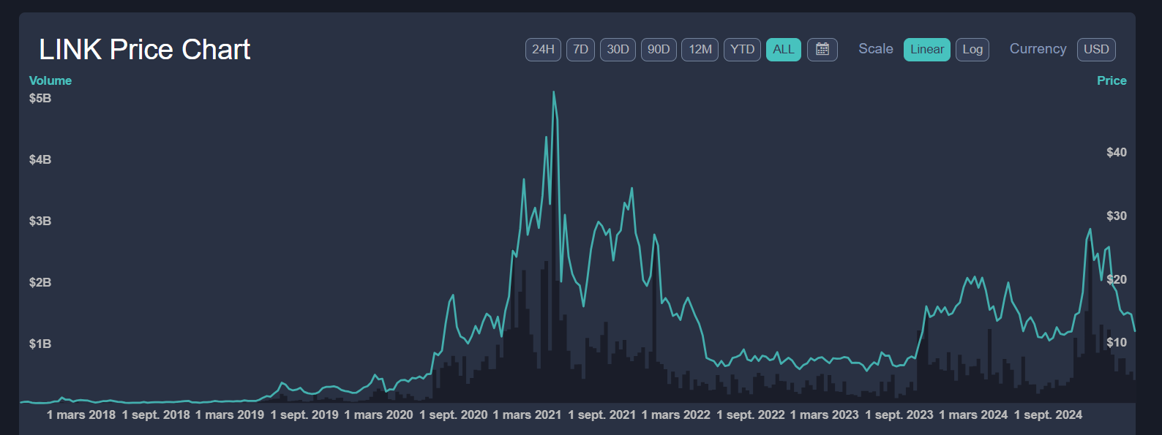Viewport: 1162px width, 435px height.
Task: Click the Currency label
Action: click(1038, 49)
